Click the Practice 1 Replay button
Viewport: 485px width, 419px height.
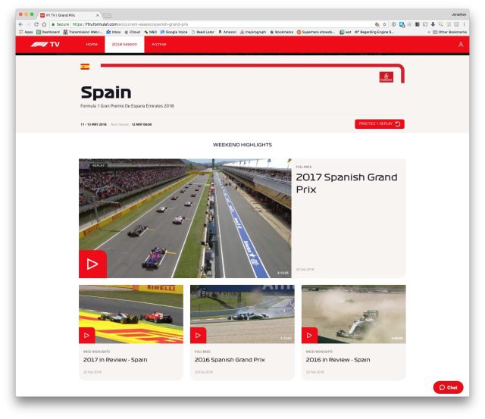pos(379,124)
